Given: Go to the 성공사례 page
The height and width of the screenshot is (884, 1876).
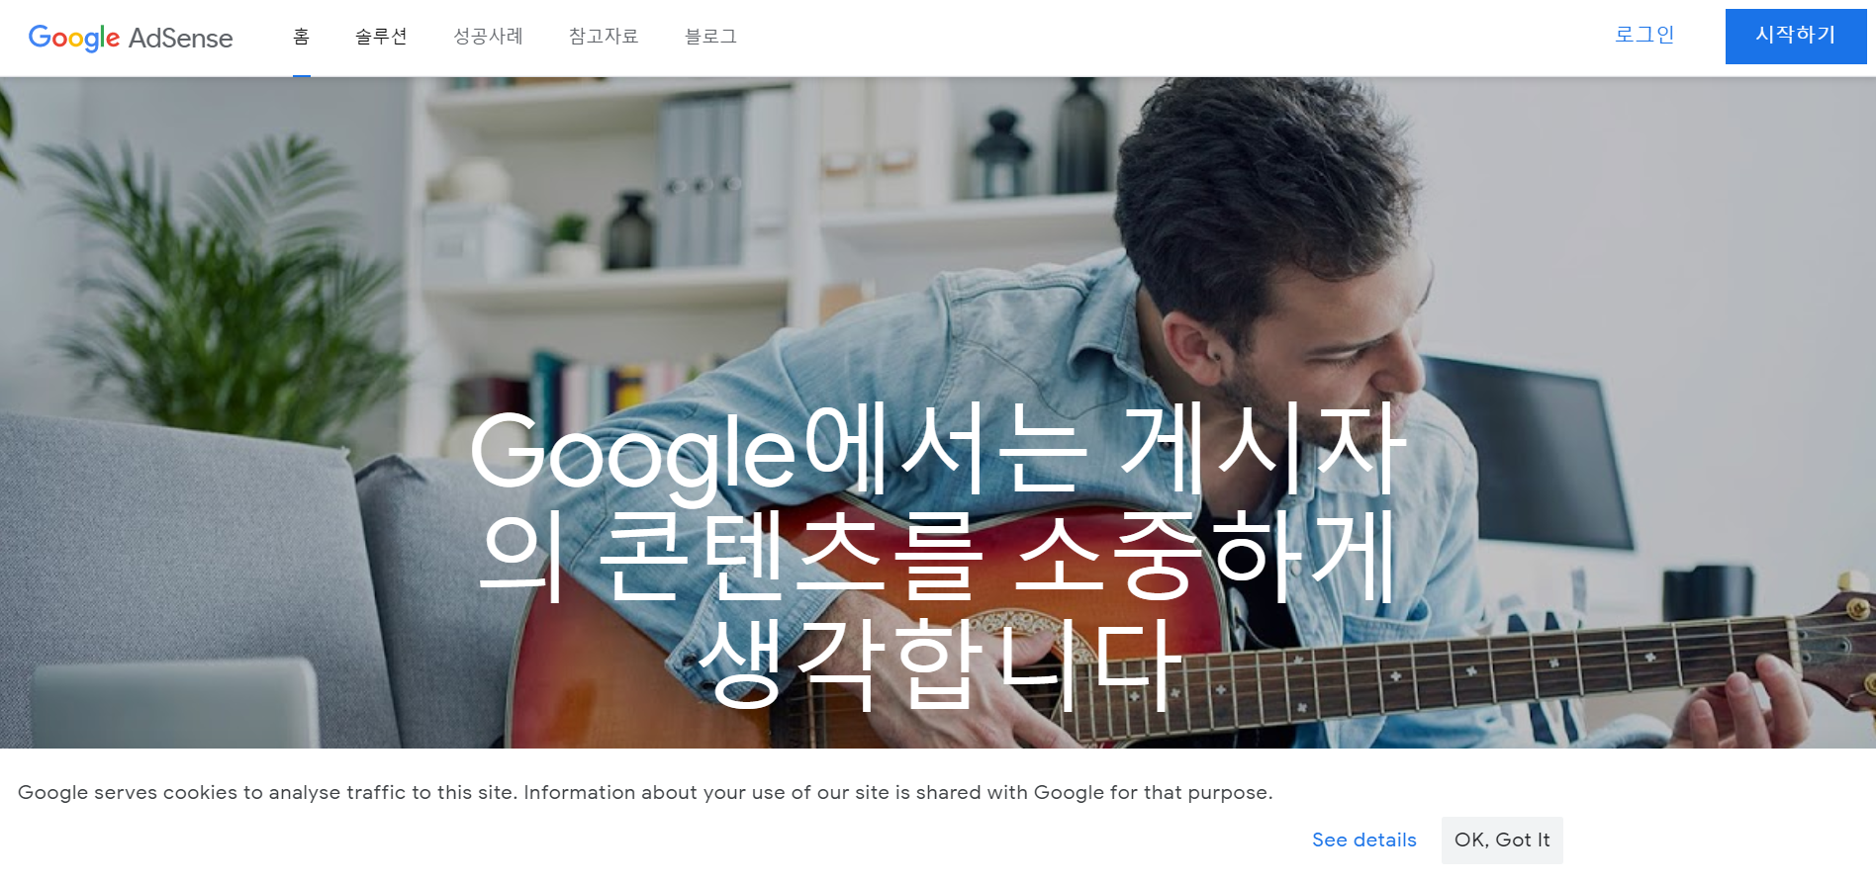Looking at the screenshot, I should [488, 37].
